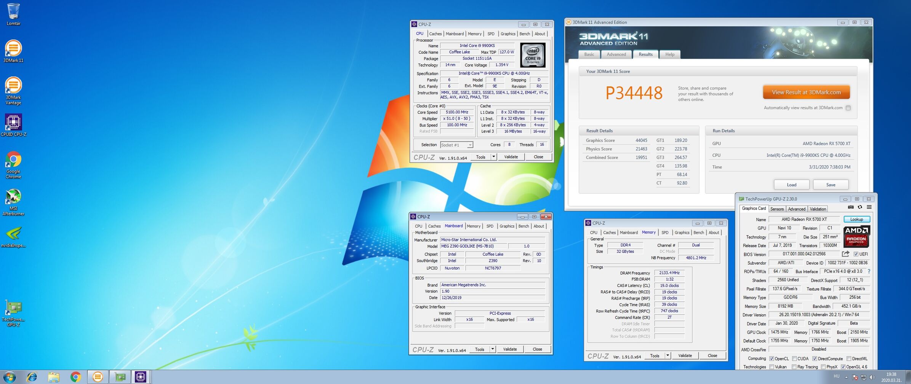911x384 pixels.
Task: Open the Basic tab in 3DMark 11
Action: coord(589,54)
